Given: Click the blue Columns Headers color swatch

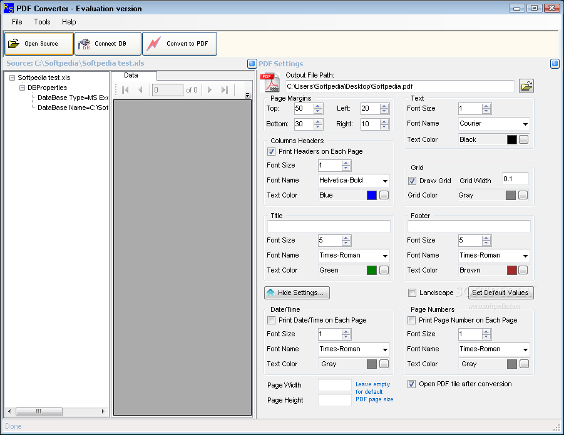Looking at the screenshot, I should (x=372, y=195).
